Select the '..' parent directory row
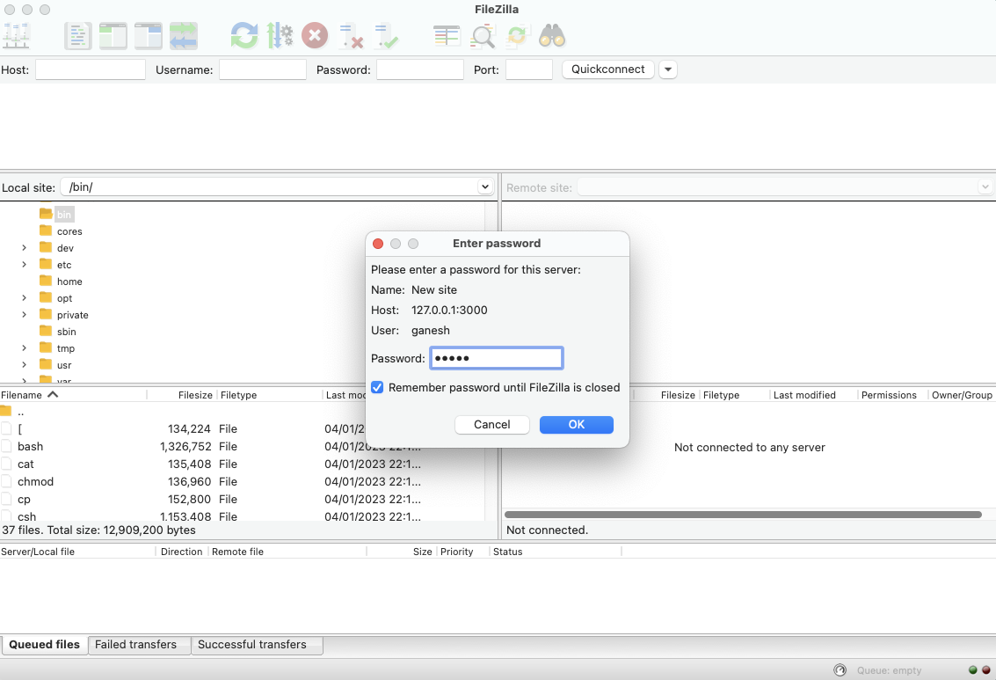996x680 pixels. [x=242, y=411]
